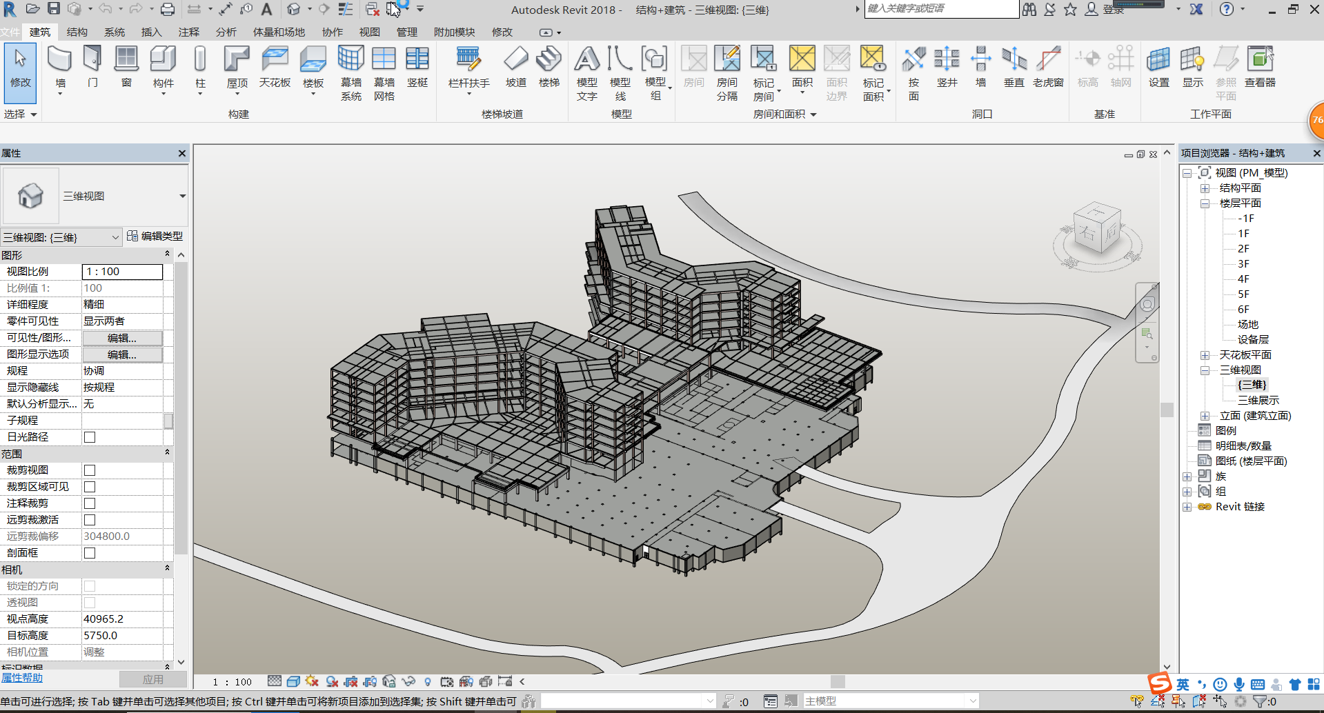Select the Modify (修改) arrow tool
The width and height of the screenshot is (1324, 713).
pos(20,72)
